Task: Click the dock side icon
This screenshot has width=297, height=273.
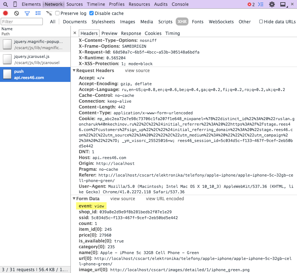Action: click(x=283, y=4)
